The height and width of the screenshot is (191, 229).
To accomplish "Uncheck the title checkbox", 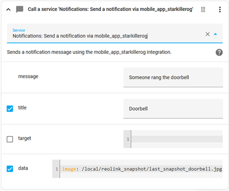I will tap(10, 109).
